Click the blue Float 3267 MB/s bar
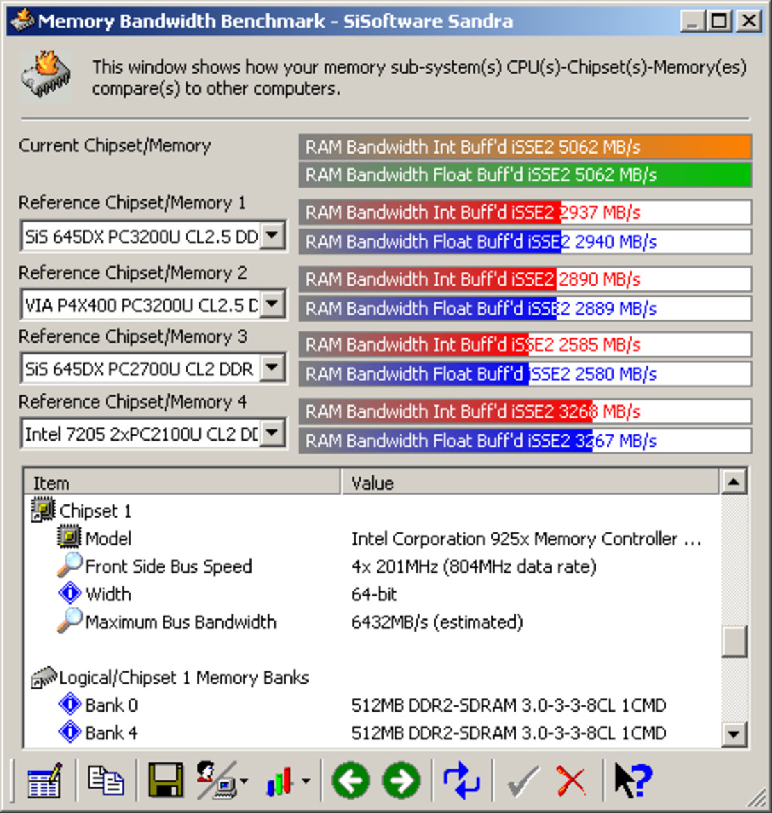Image resolution: width=772 pixels, height=813 pixels. [x=525, y=441]
